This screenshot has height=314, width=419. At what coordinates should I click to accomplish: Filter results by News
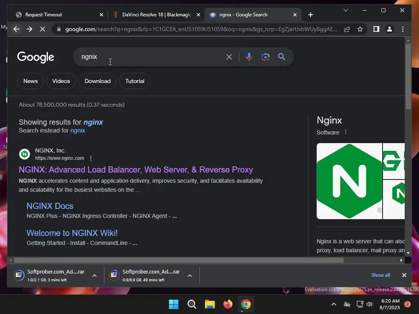30,81
